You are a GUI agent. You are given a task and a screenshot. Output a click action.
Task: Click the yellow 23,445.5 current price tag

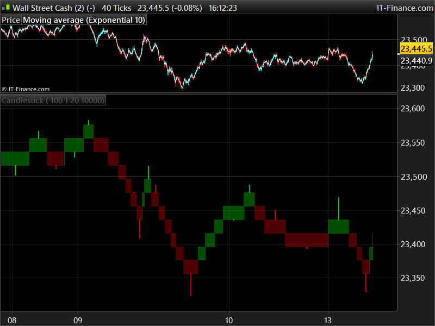coord(417,49)
